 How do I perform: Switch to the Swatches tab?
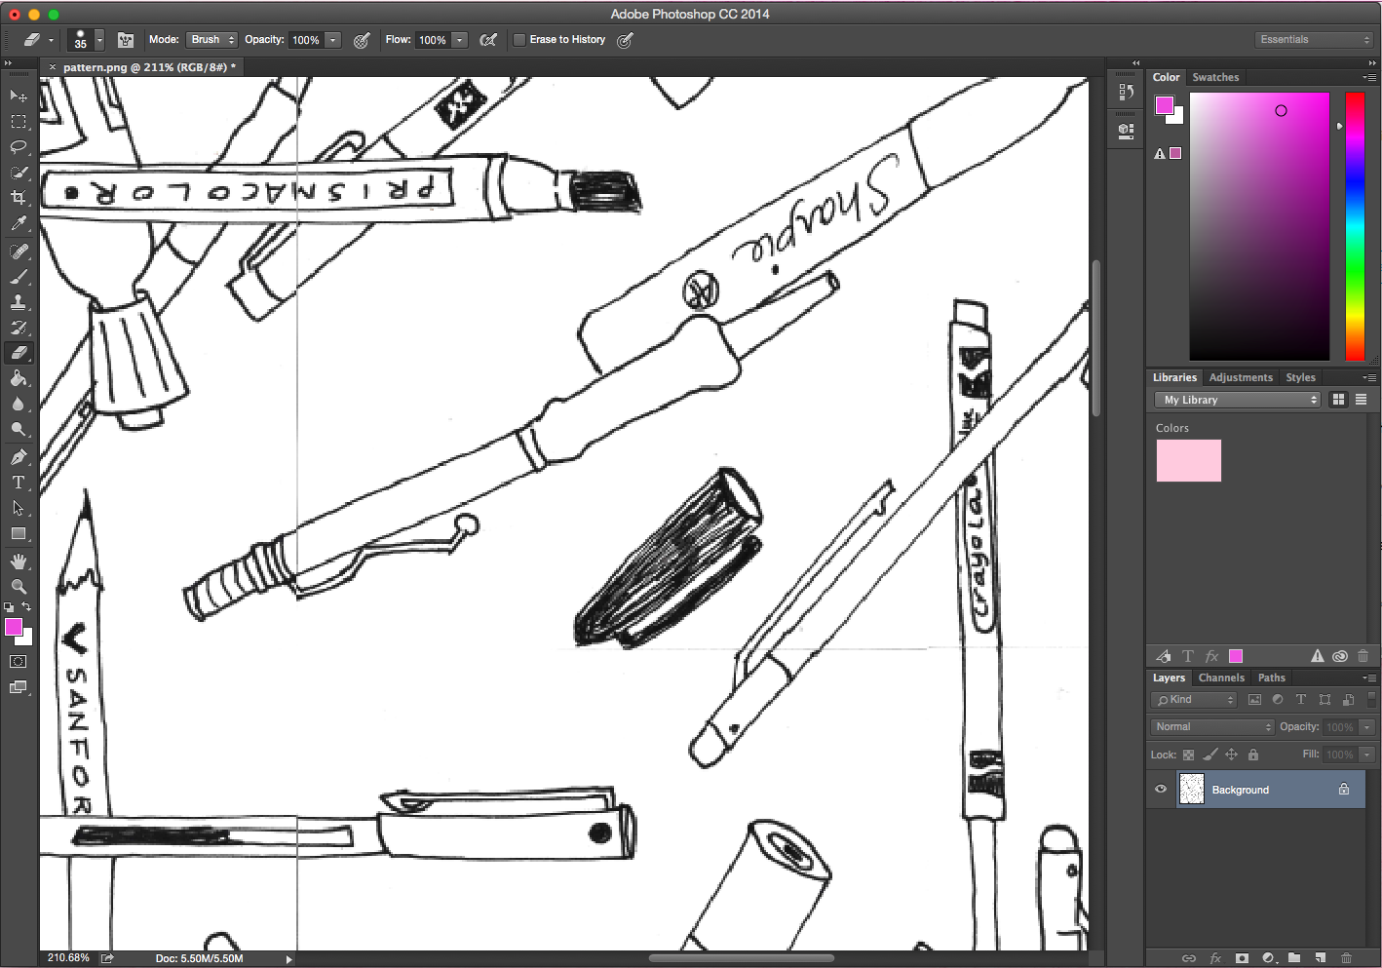(1215, 77)
